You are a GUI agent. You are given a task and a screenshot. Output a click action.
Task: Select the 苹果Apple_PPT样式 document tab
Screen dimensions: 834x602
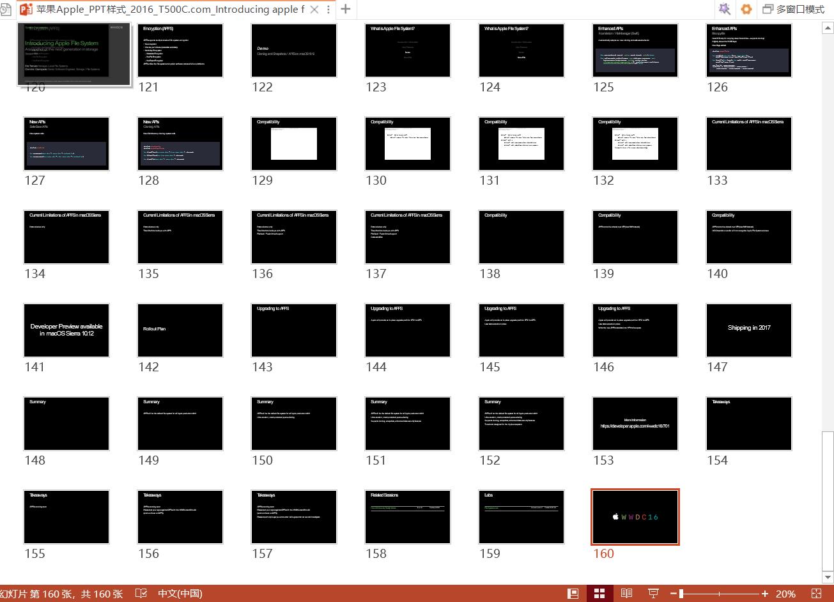[x=169, y=9]
